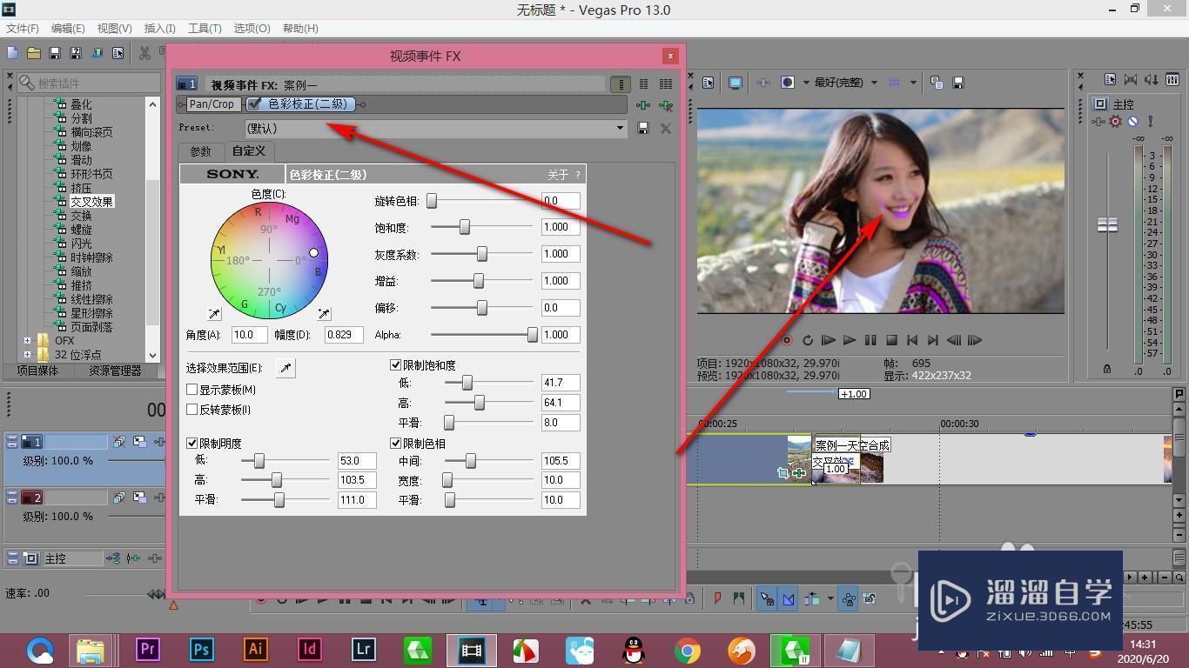Viewport: 1189px width, 668px height.
Task: Click the event pan/crop icon on timeline clip
Action: pyautogui.click(x=783, y=473)
